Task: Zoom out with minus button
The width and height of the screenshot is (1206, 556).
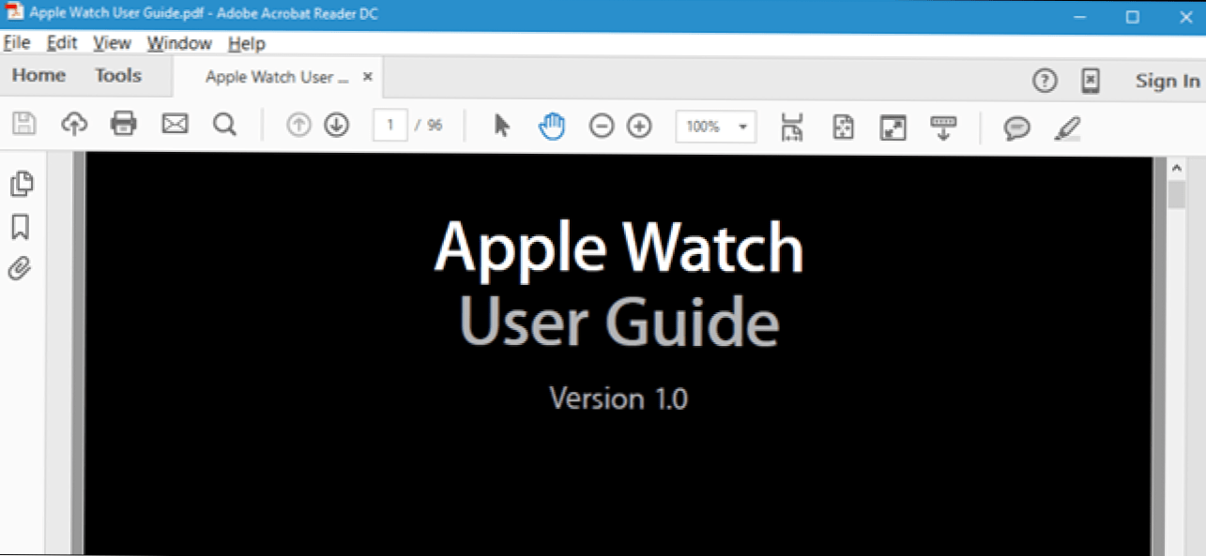Action: click(x=602, y=126)
